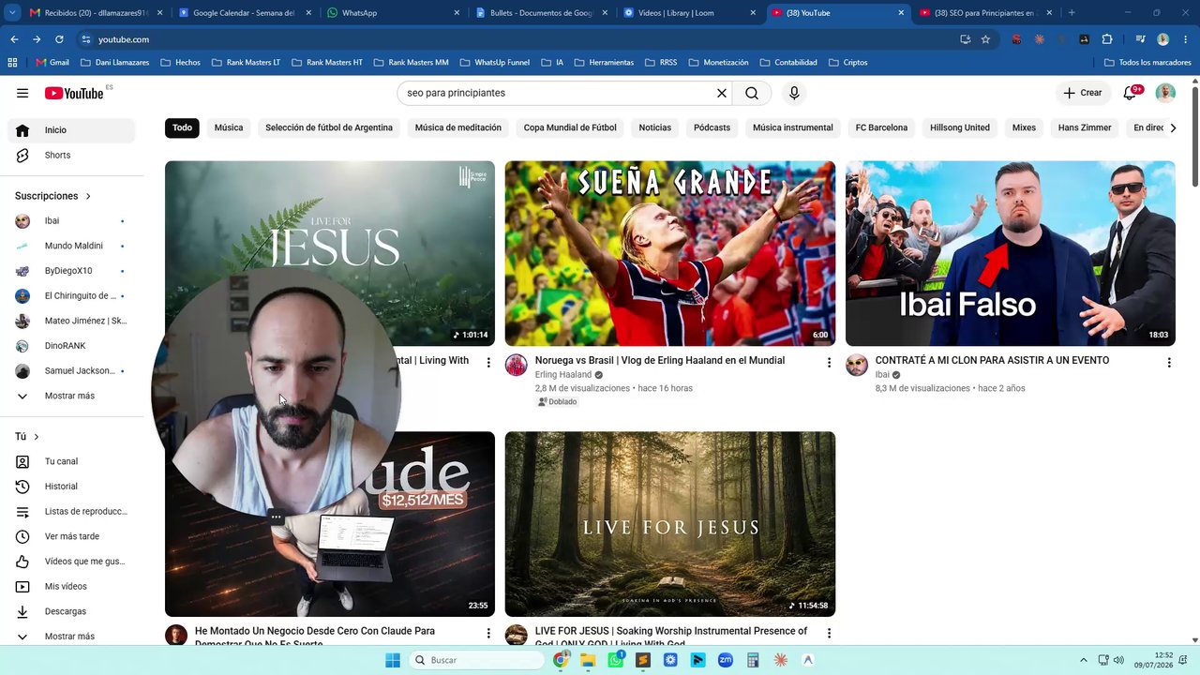This screenshot has width=1200, height=675.
Task: Open a new browser tab
Action: [x=1072, y=13]
